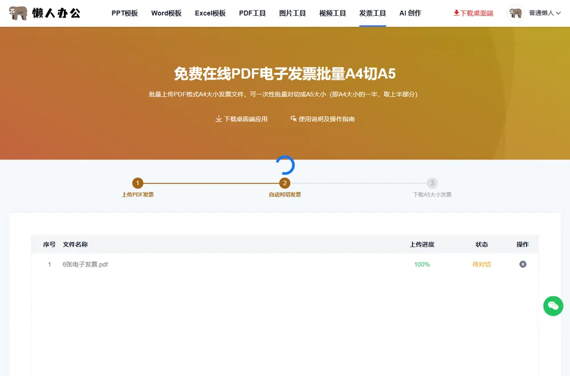This screenshot has width=570, height=376.
Task: Open the PPT模板 menu
Action: click(x=125, y=13)
